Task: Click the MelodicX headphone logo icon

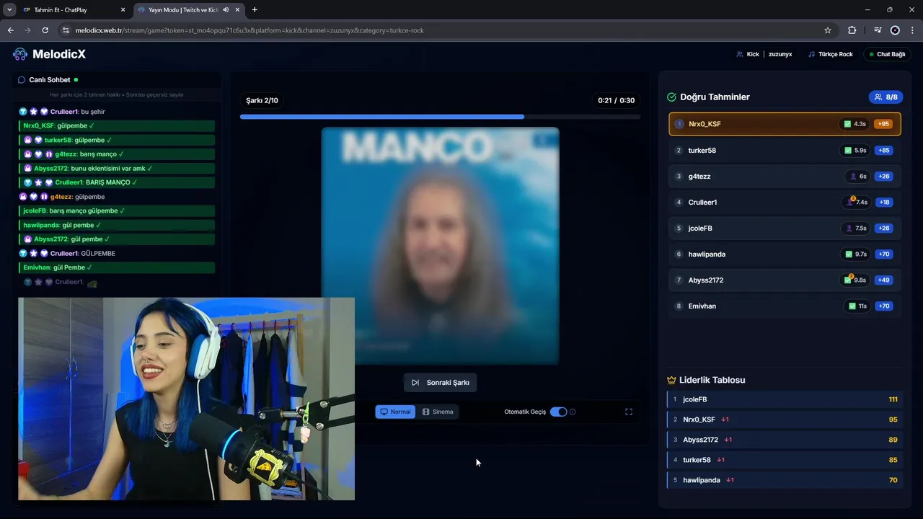Action: click(x=20, y=54)
